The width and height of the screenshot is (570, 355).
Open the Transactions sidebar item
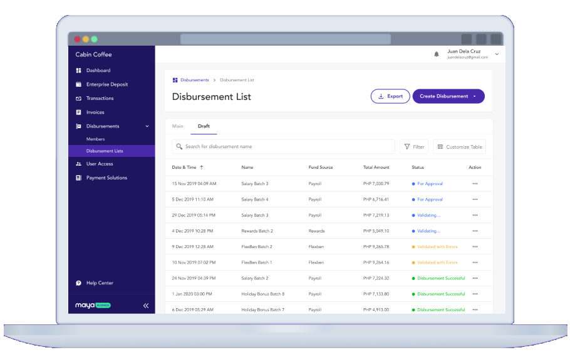point(100,98)
